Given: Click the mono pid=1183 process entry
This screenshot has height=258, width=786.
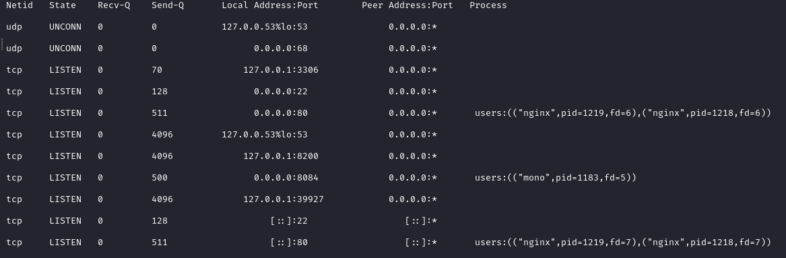Looking at the screenshot, I should tap(556, 177).
